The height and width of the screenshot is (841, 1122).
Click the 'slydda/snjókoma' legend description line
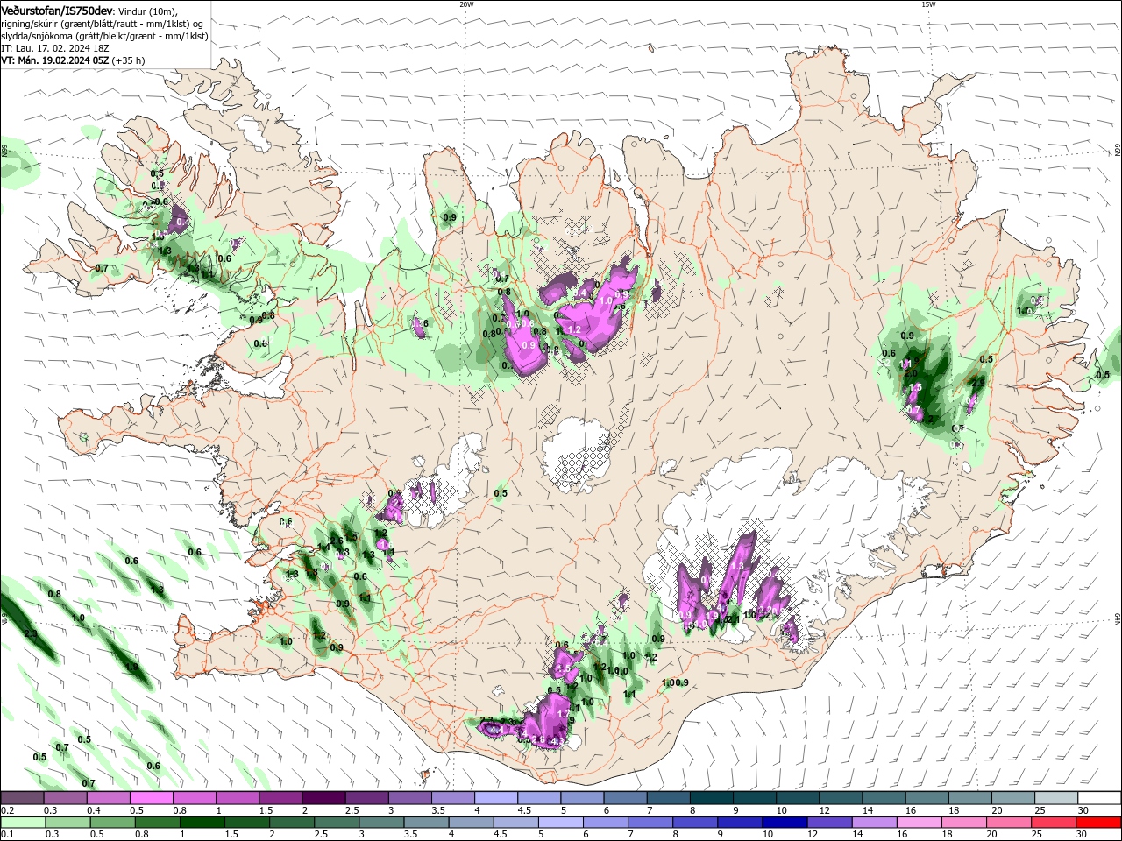click(x=105, y=36)
